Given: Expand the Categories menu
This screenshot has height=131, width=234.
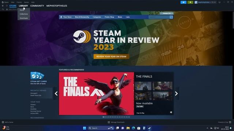Looking at the screenshot, I should [x=97, y=17].
